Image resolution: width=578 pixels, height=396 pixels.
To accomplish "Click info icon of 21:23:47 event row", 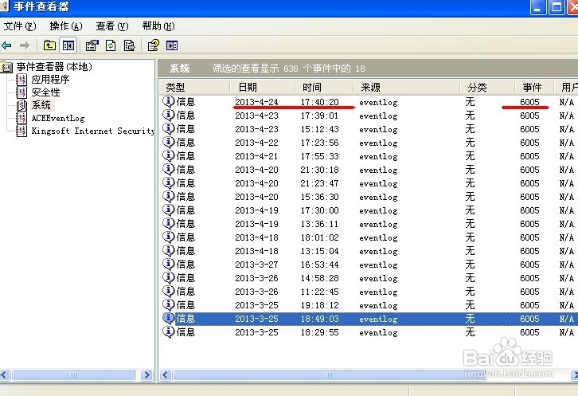I will click(169, 182).
